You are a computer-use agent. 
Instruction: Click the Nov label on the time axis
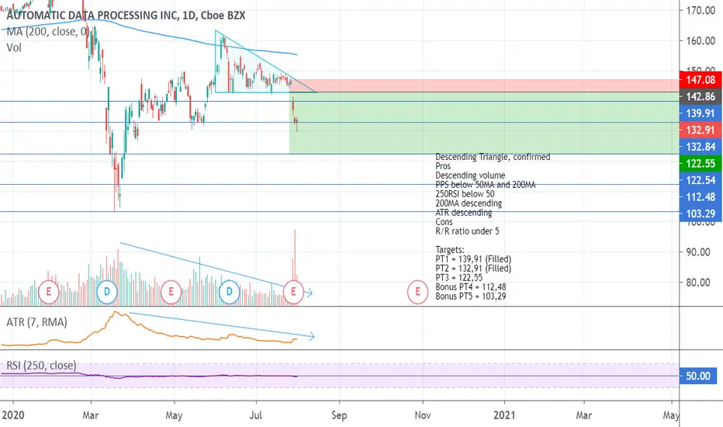pyautogui.click(x=423, y=415)
